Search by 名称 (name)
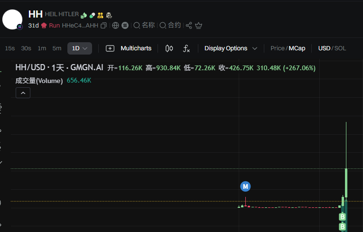The height and width of the screenshot is (232, 363). pos(144,25)
